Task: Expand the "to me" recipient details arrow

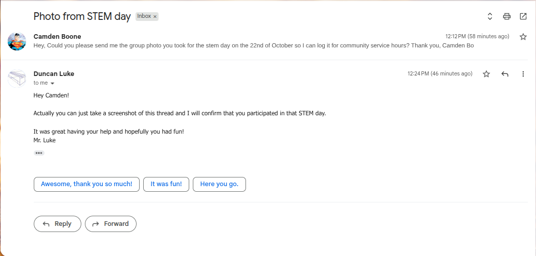Action: tap(52, 83)
